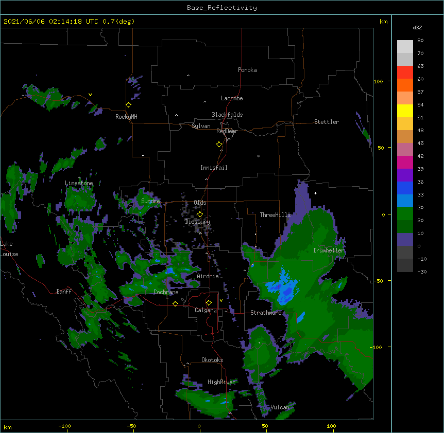Image resolution: width=444 pixels, height=433 pixels.
Task: Pick the red 65 dBZ legend swatch
Action: (x=405, y=72)
